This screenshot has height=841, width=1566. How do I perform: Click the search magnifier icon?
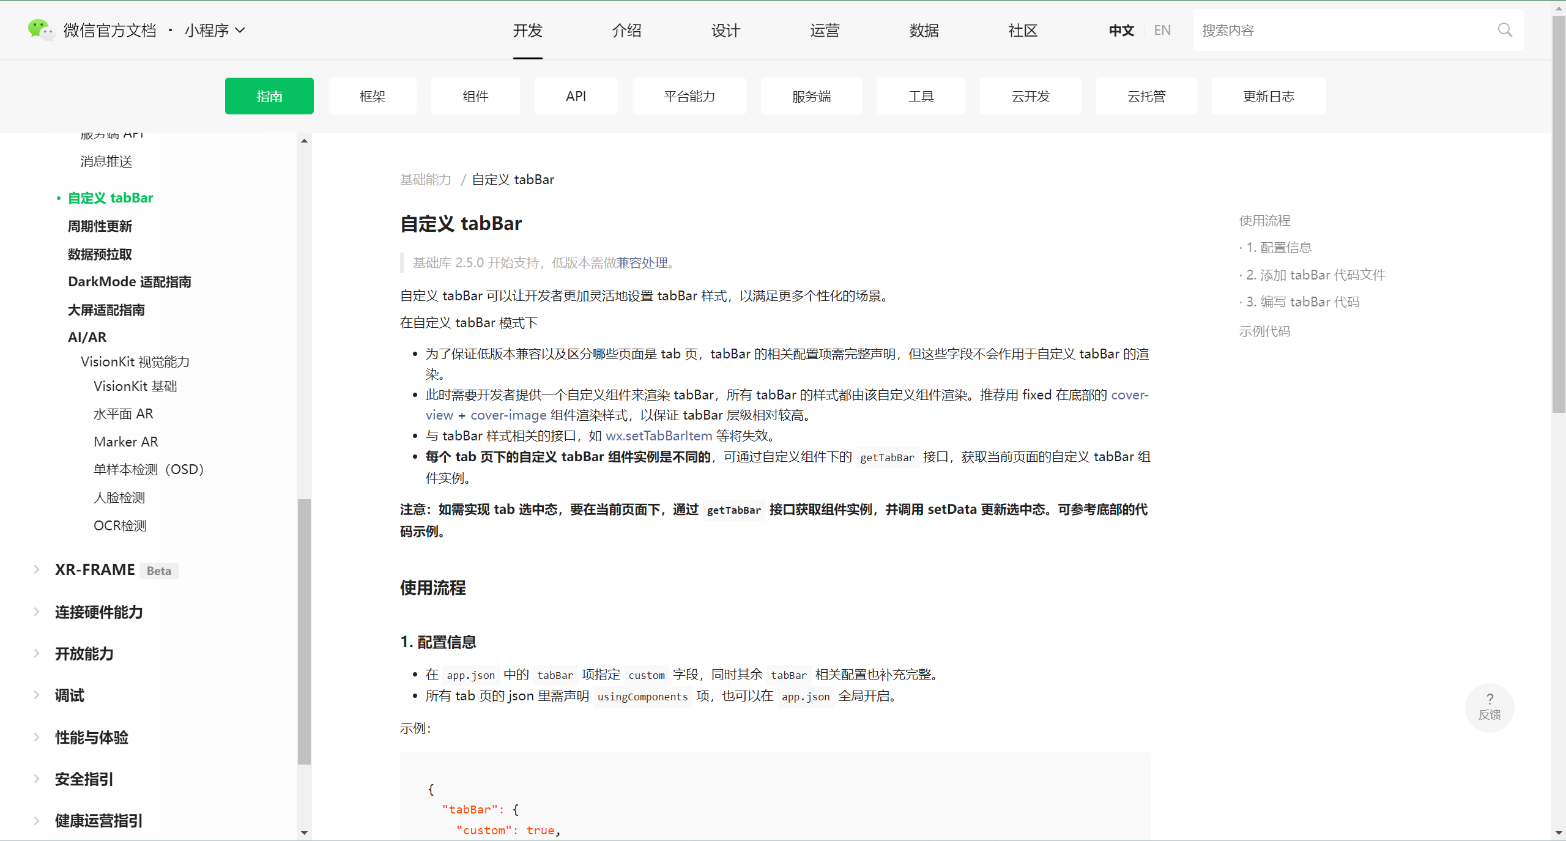click(x=1505, y=30)
